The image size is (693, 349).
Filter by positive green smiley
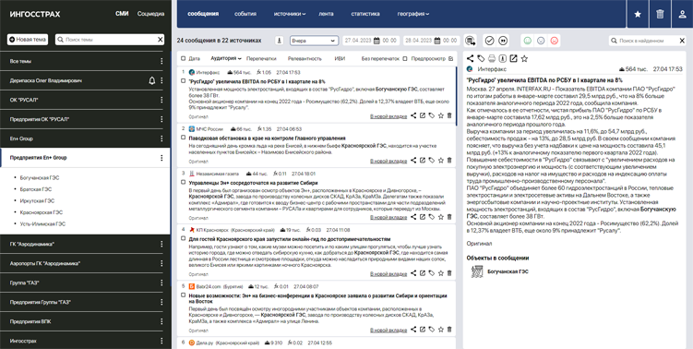point(527,41)
